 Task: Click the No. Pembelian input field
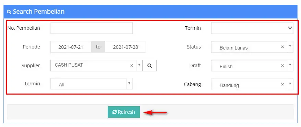click(92, 28)
